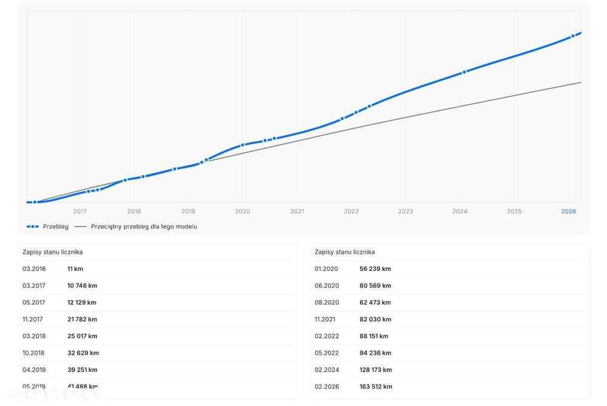Click the 02.2024 data point on chart
The width and height of the screenshot is (607, 406).
(464, 72)
